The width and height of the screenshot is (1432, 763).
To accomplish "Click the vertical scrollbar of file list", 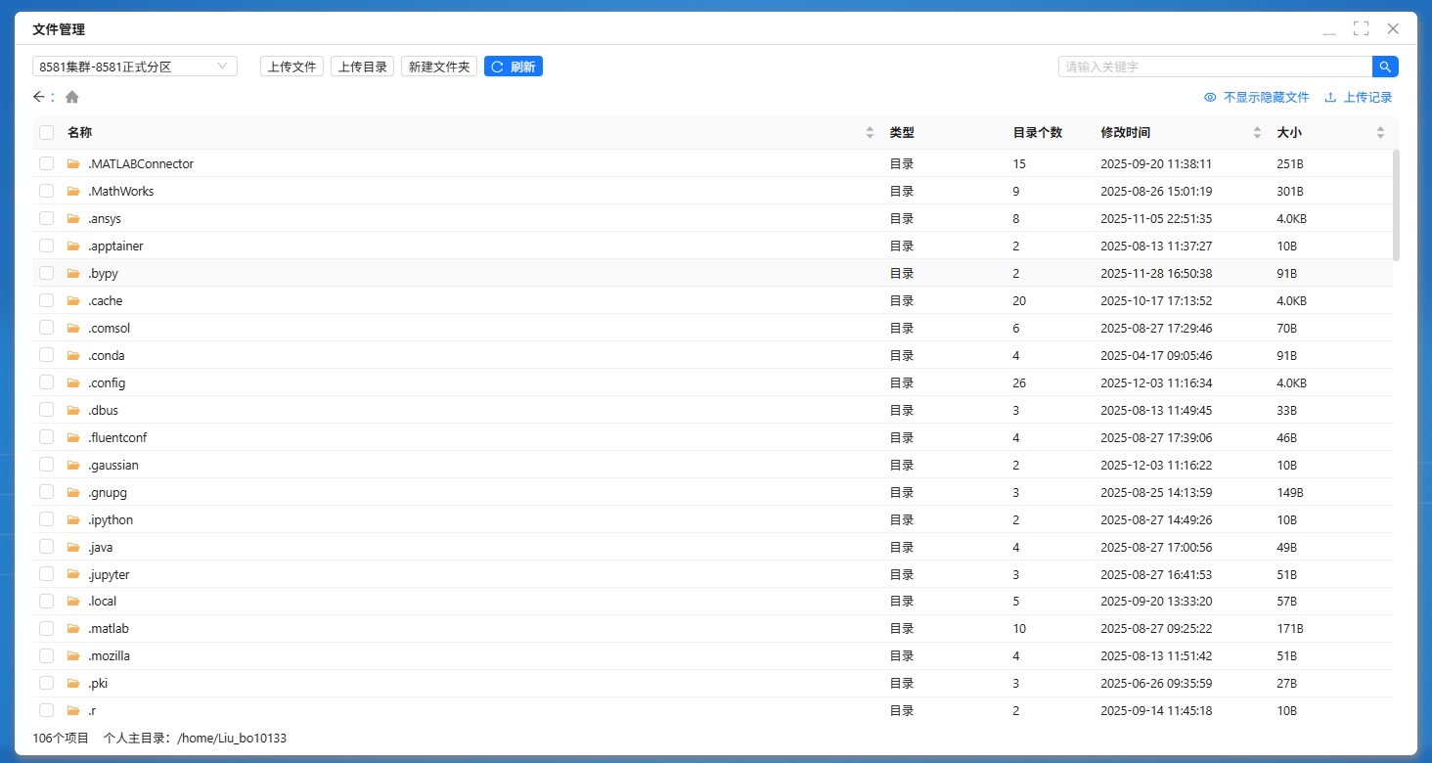I will (x=1396, y=205).
